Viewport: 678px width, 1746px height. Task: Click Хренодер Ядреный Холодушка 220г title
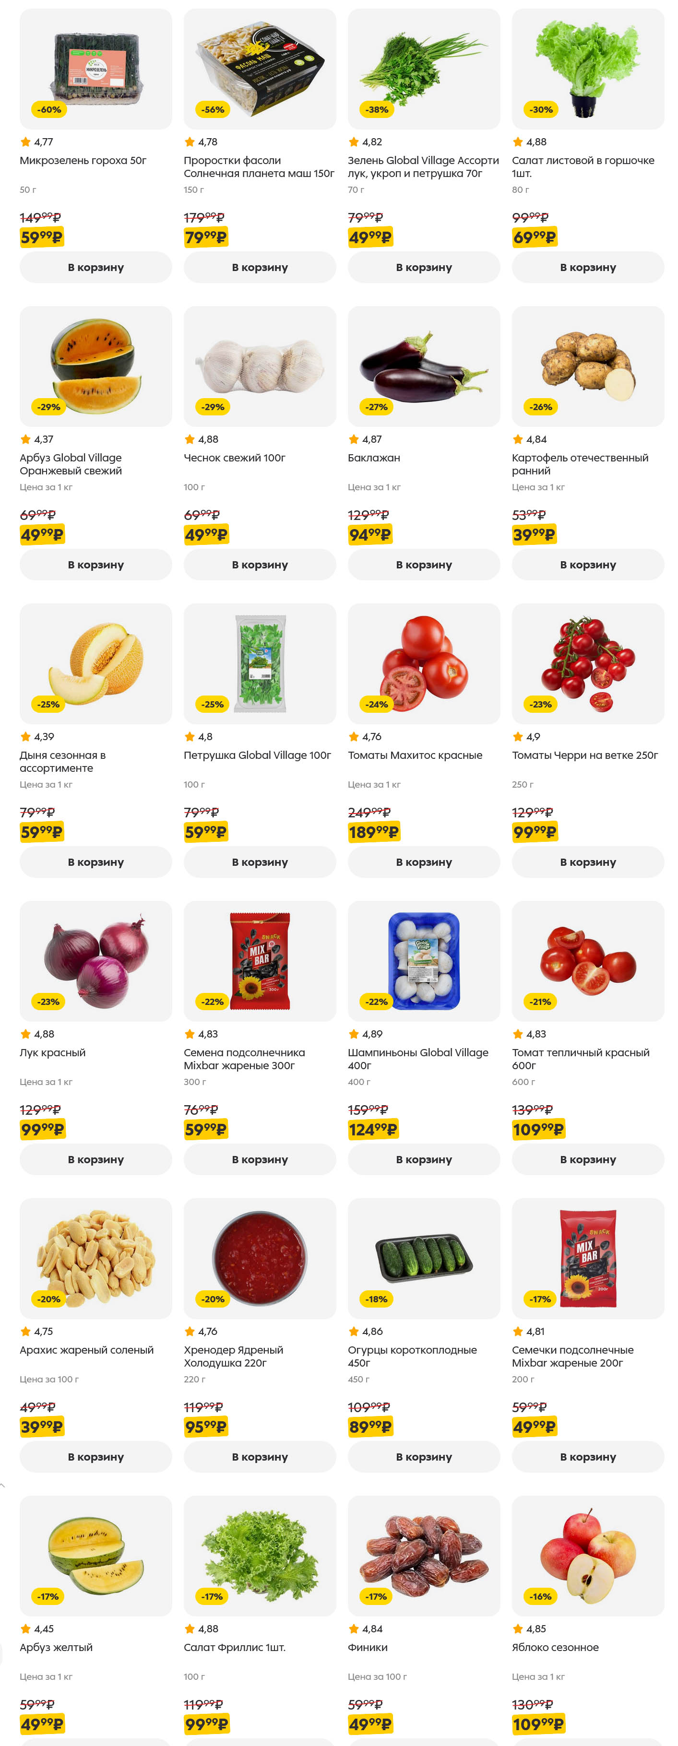[x=233, y=1357]
